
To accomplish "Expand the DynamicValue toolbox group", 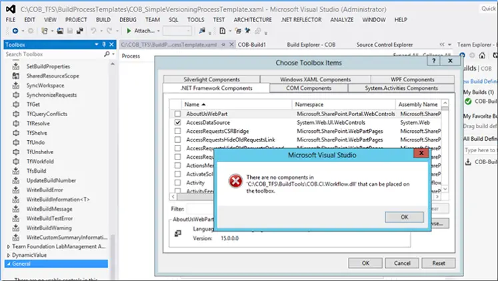I will pyautogui.click(x=7, y=255).
